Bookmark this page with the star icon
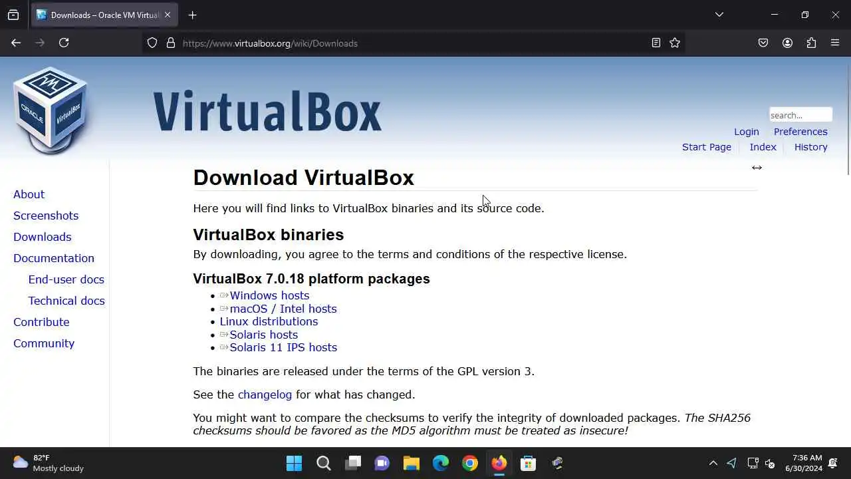Viewport: 851px width, 479px height. click(x=675, y=43)
